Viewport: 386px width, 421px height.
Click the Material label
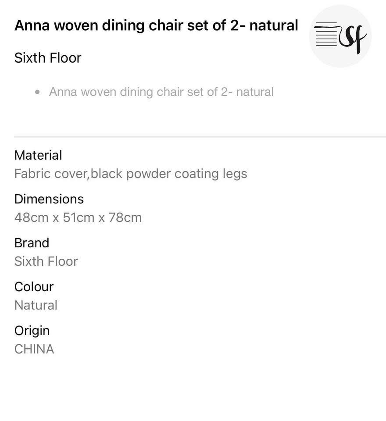38,155
